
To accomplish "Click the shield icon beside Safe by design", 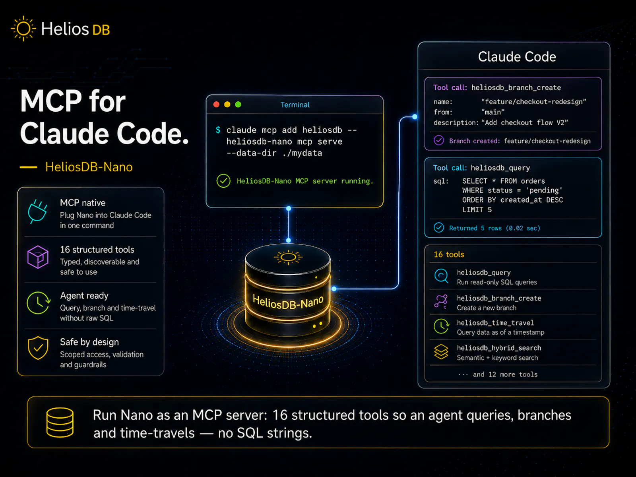I will (x=38, y=348).
